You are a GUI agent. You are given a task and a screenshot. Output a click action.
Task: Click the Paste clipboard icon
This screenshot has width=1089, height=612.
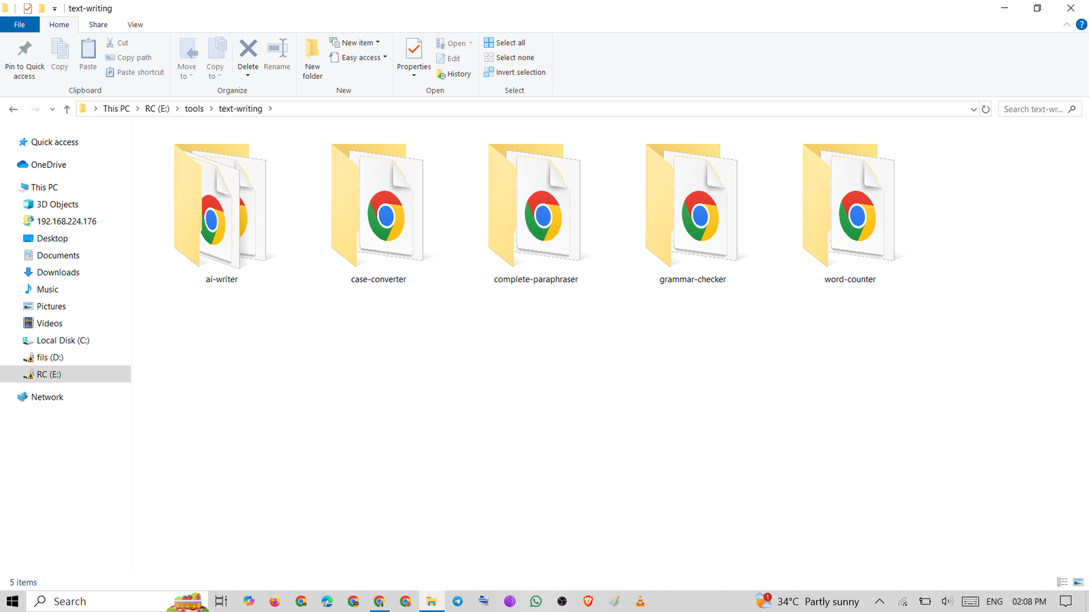click(x=88, y=49)
